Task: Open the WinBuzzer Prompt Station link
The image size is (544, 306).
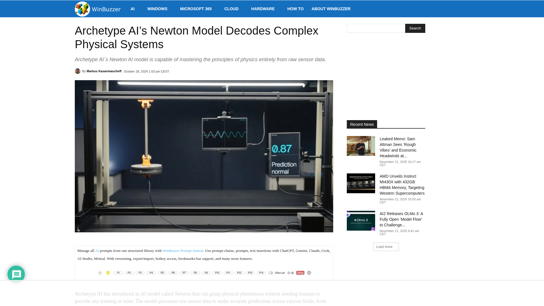Action: 183,251
